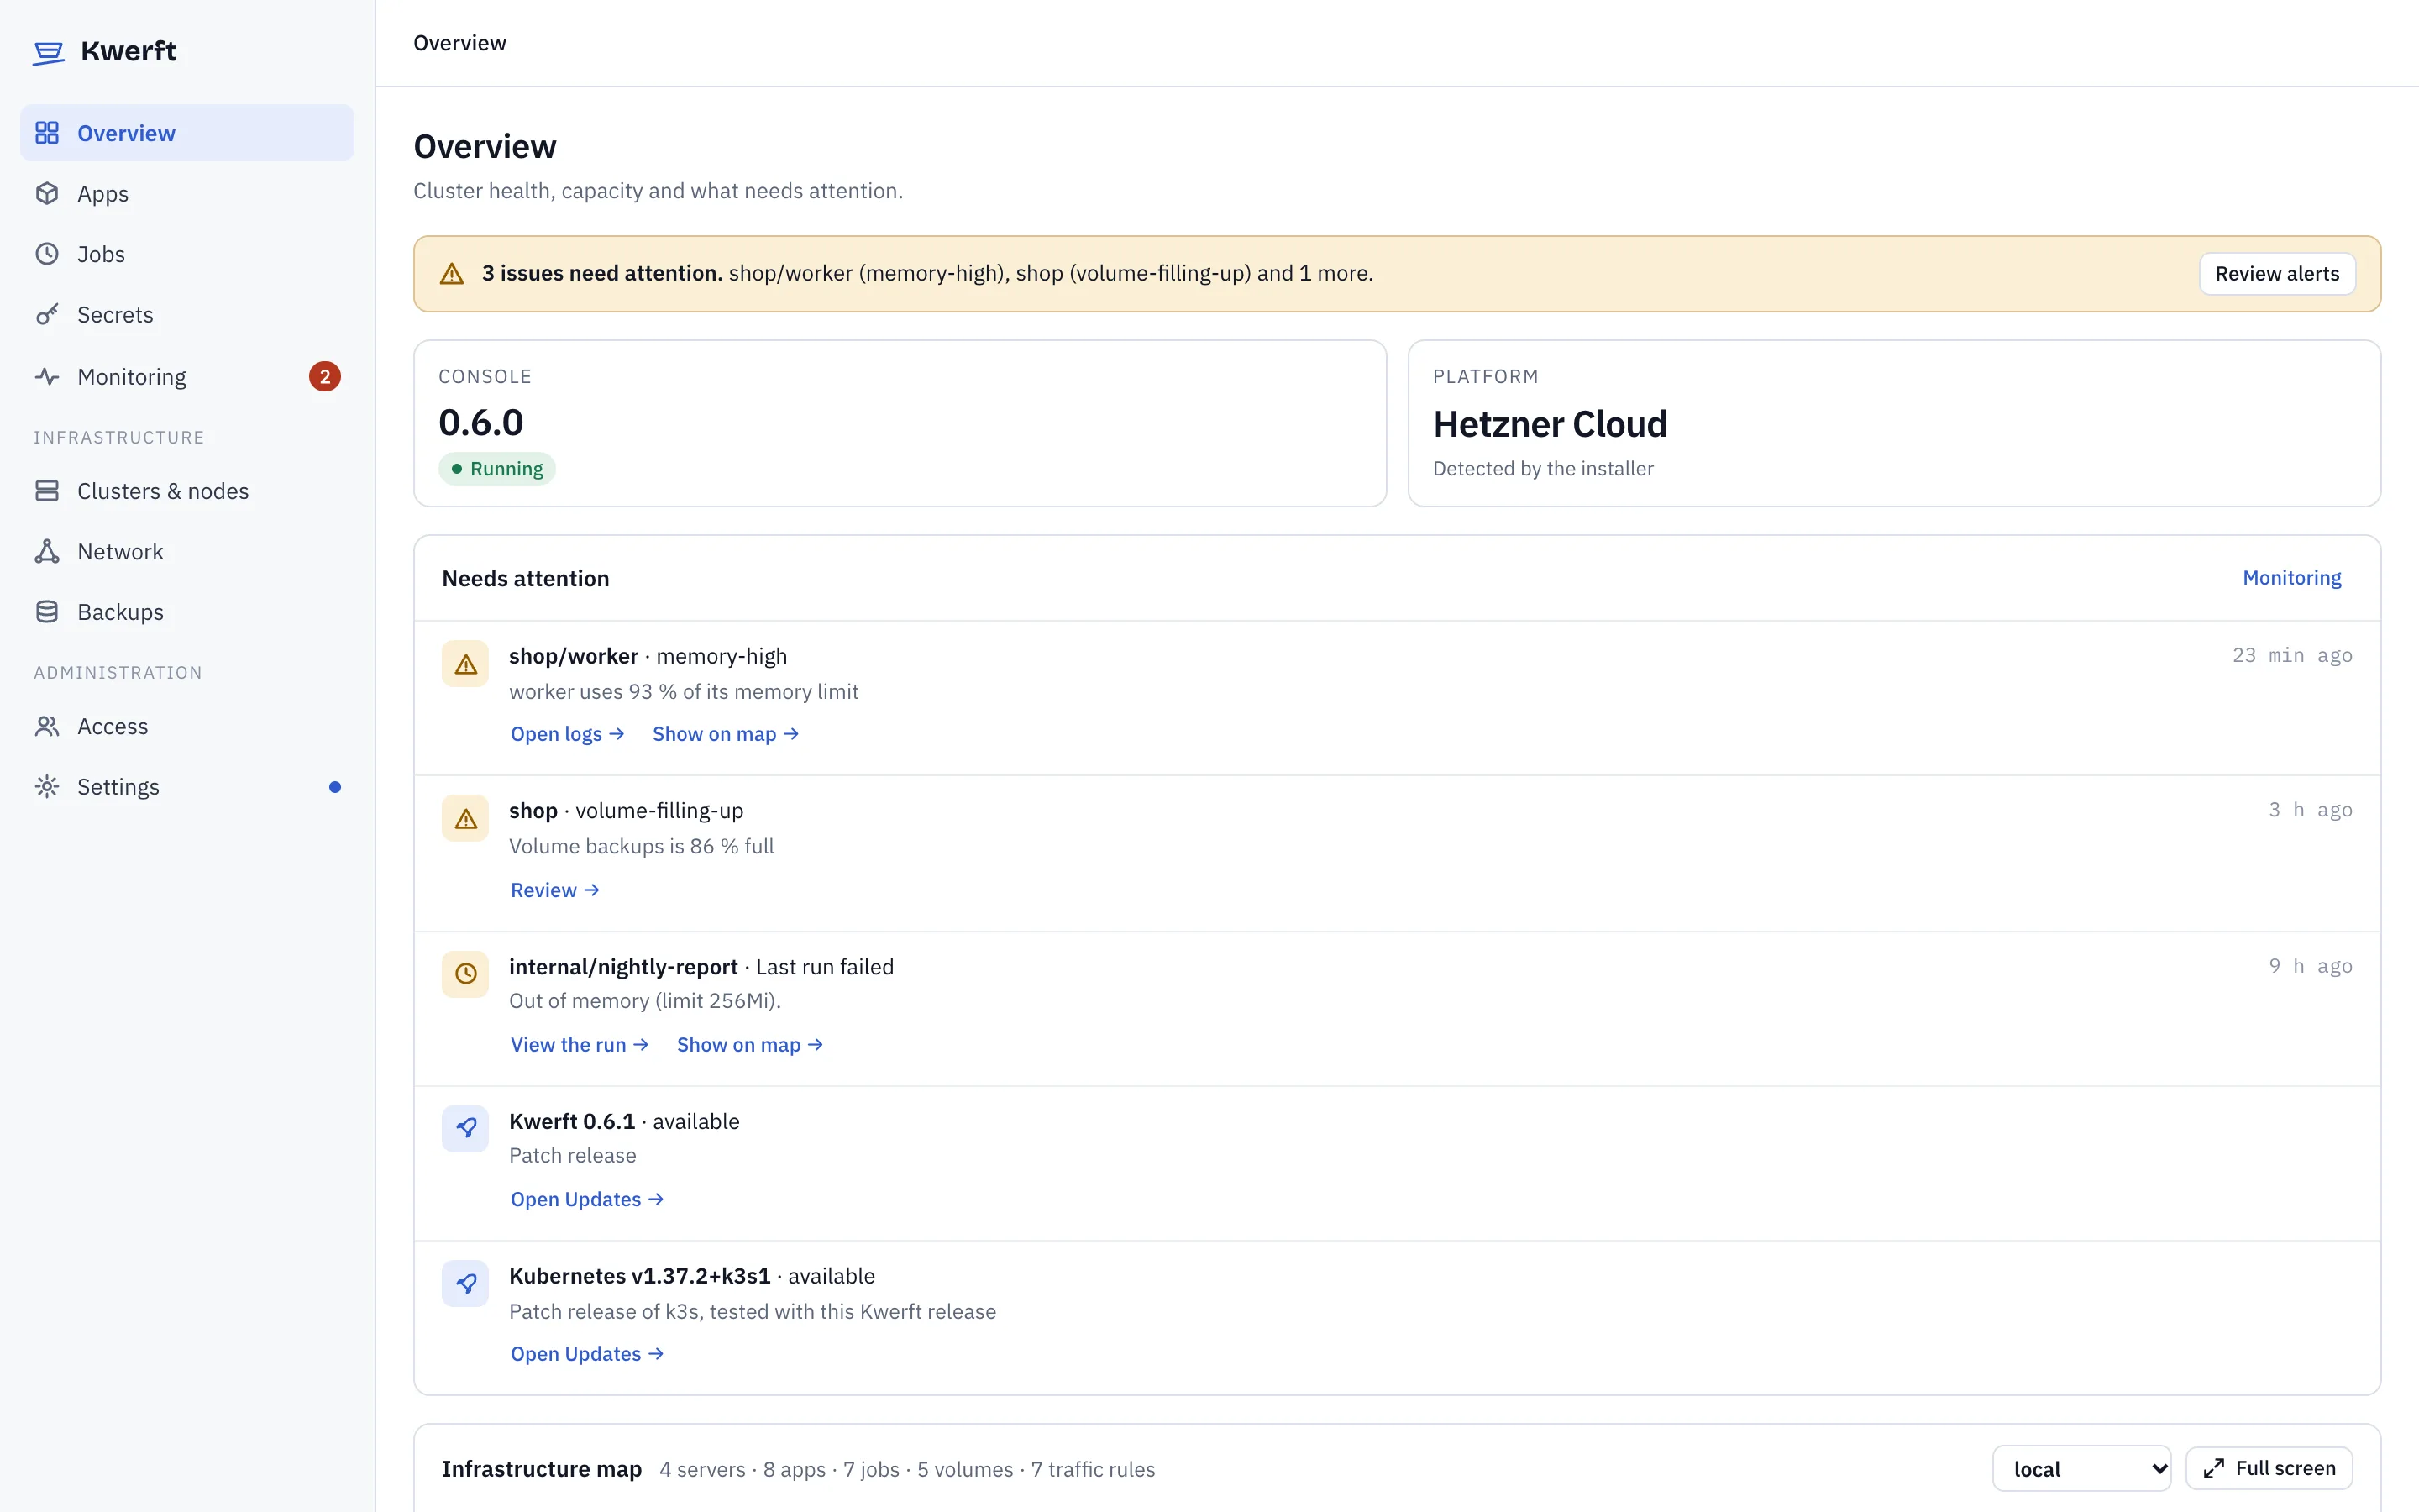Click the Overview breadcrumb in top bar

tap(459, 43)
